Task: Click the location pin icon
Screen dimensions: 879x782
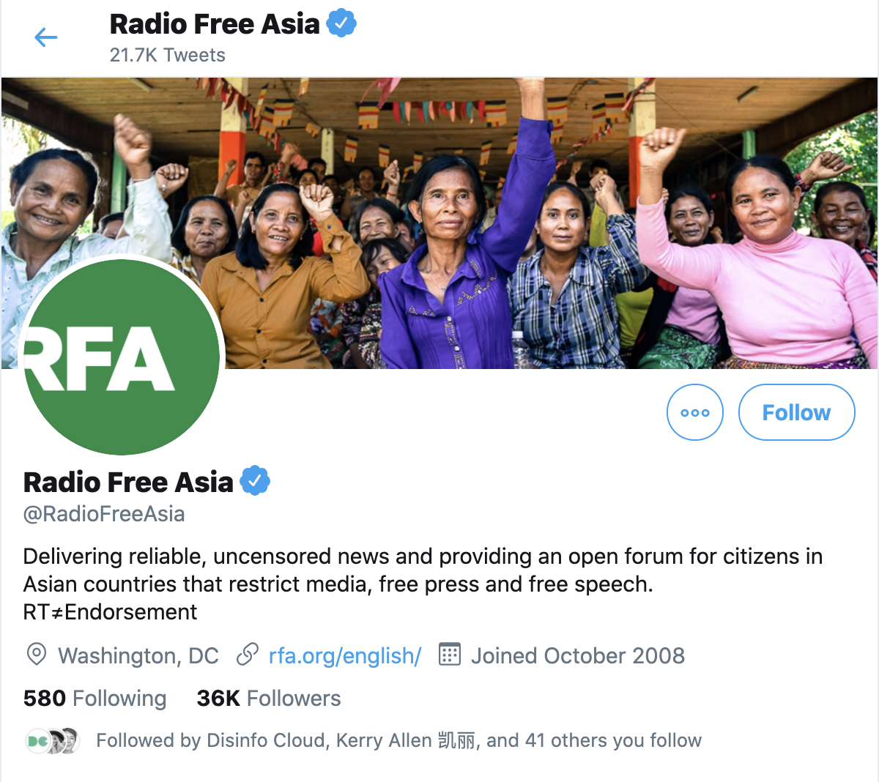Action: pyautogui.click(x=36, y=655)
